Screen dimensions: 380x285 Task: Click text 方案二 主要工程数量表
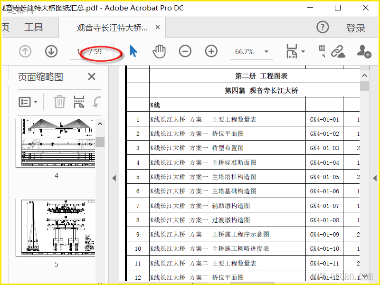coord(222,263)
